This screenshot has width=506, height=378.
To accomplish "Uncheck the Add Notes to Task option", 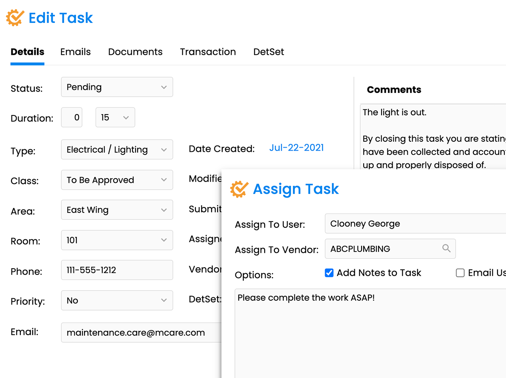I will pyautogui.click(x=329, y=273).
